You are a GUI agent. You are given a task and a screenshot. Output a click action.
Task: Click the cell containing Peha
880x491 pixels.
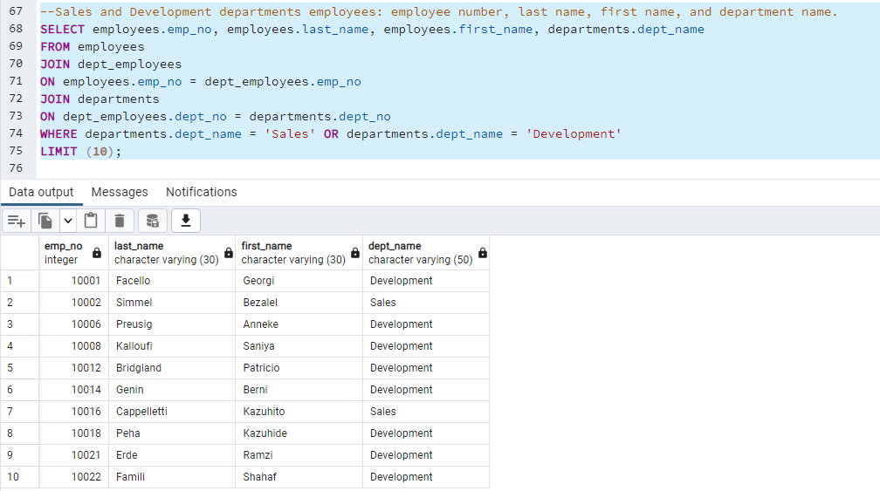(172, 433)
